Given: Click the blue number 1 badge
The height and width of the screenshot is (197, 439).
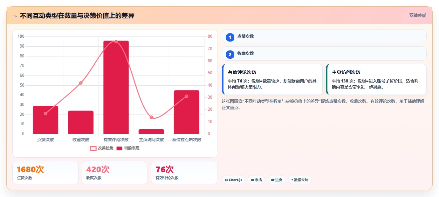Looking at the screenshot, I should click(x=230, y=37).
